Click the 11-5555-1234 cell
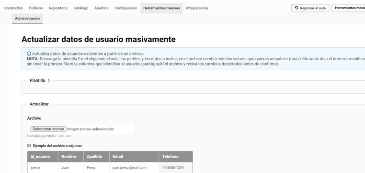Viewport: 365px width, 173px height. 176,167
